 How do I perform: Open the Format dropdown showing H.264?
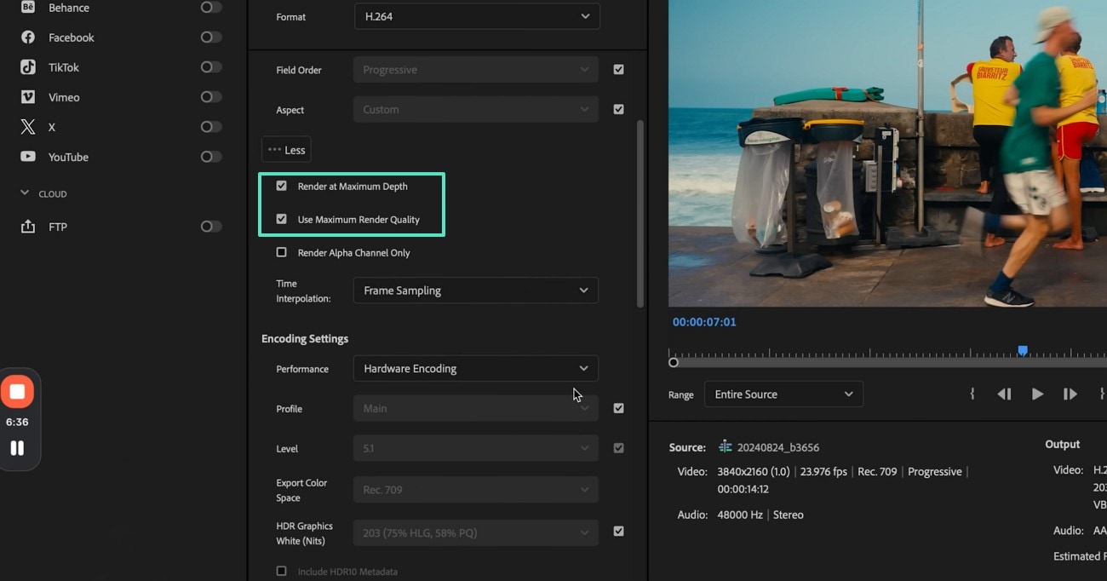(477, 16)
